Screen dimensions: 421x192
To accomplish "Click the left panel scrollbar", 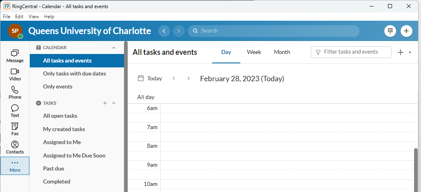I will pyautogui.click(x=125, y=116).
